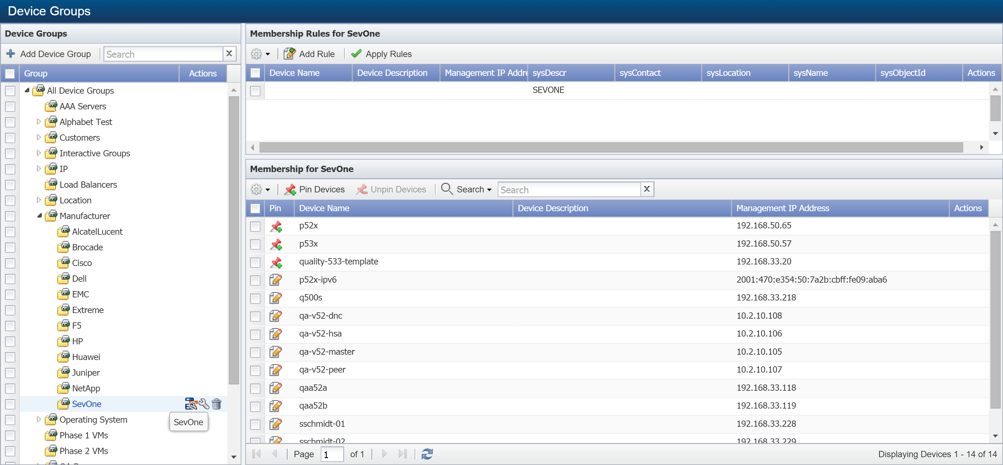Image resolution: width=1003 pixels, height=465 pixels.
Task: Click the rule icon for qa-v52-master
Action: pos(276,352)
